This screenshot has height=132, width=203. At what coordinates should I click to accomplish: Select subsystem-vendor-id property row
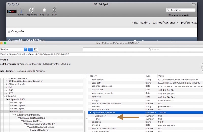tap(145, 93)
